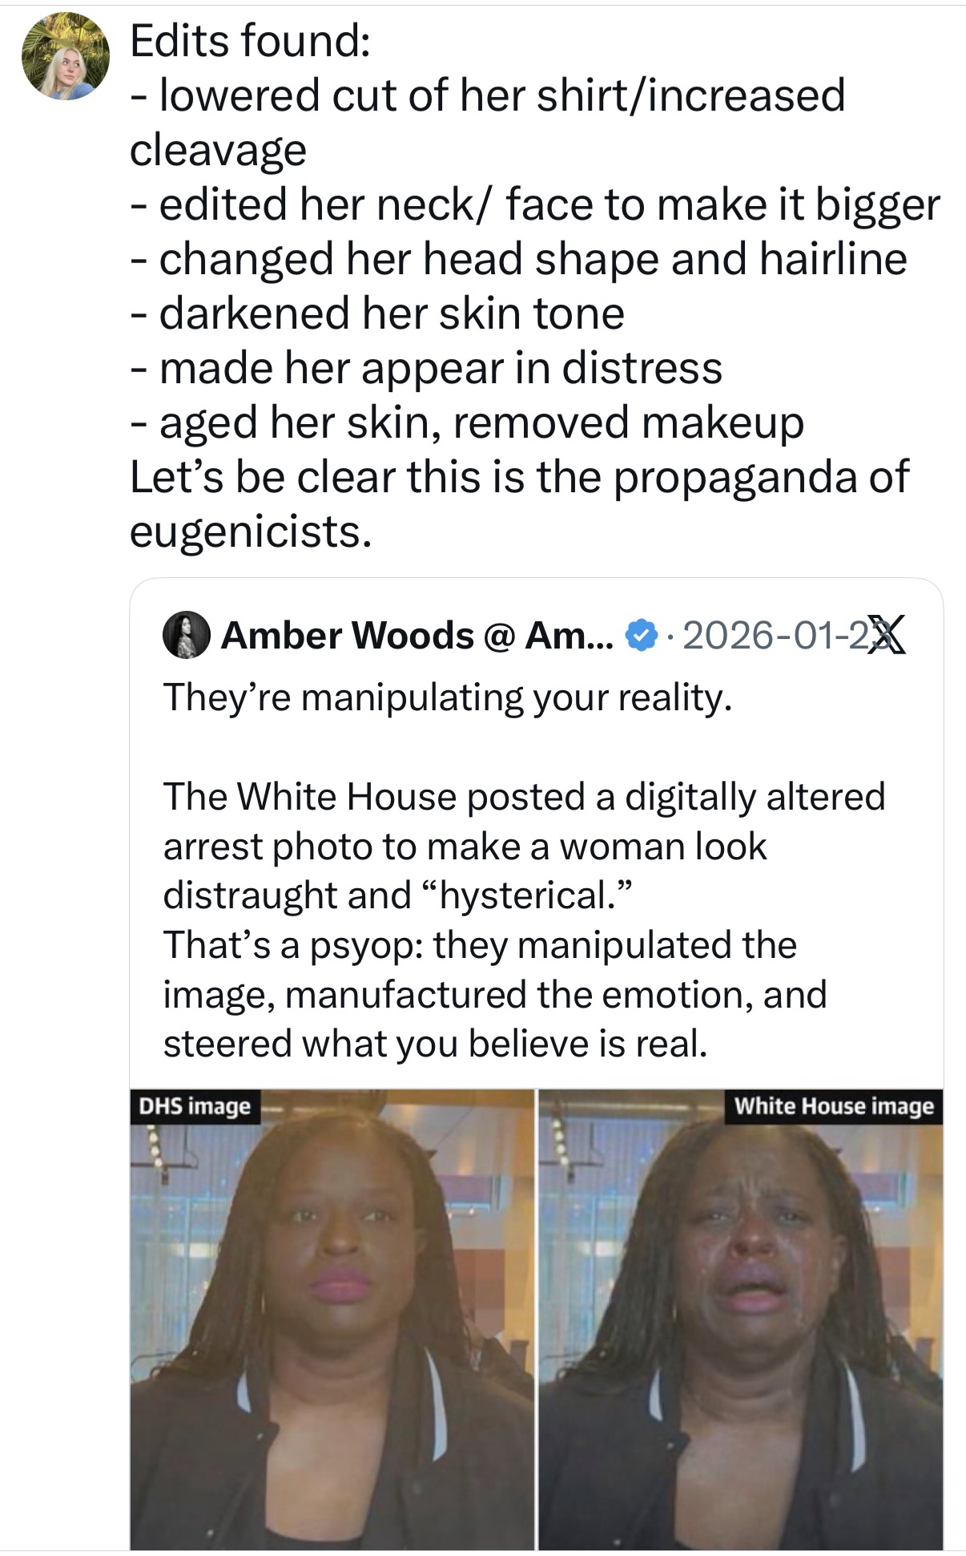The image size is (966, 1556).
Task: Click "changed her head shape and hairline" line
Action: (518, 259)
